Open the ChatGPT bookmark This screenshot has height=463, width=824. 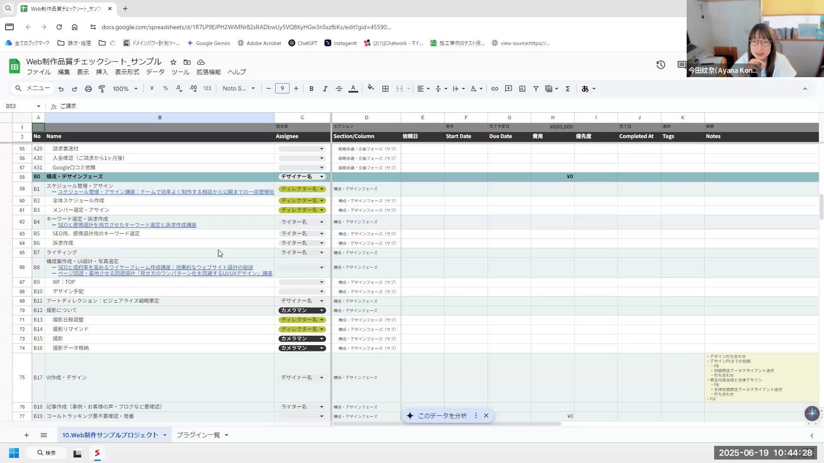pos(303,43)
